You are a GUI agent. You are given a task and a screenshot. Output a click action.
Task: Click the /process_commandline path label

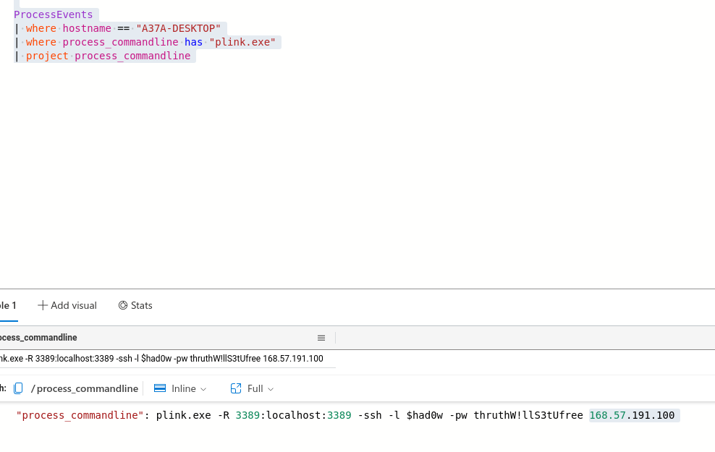tap(85, 388)
